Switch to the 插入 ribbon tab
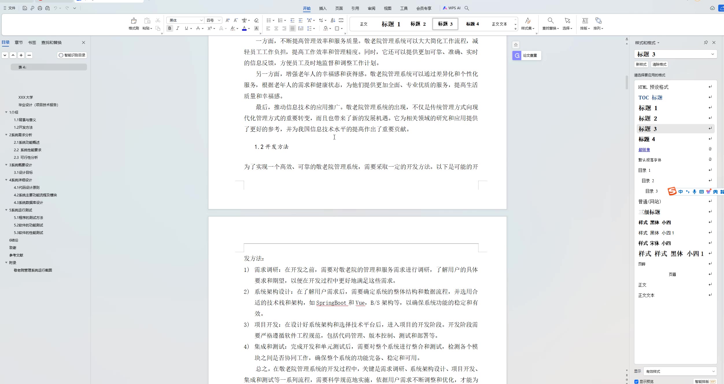Screen dimensions: 724x384 323,8
